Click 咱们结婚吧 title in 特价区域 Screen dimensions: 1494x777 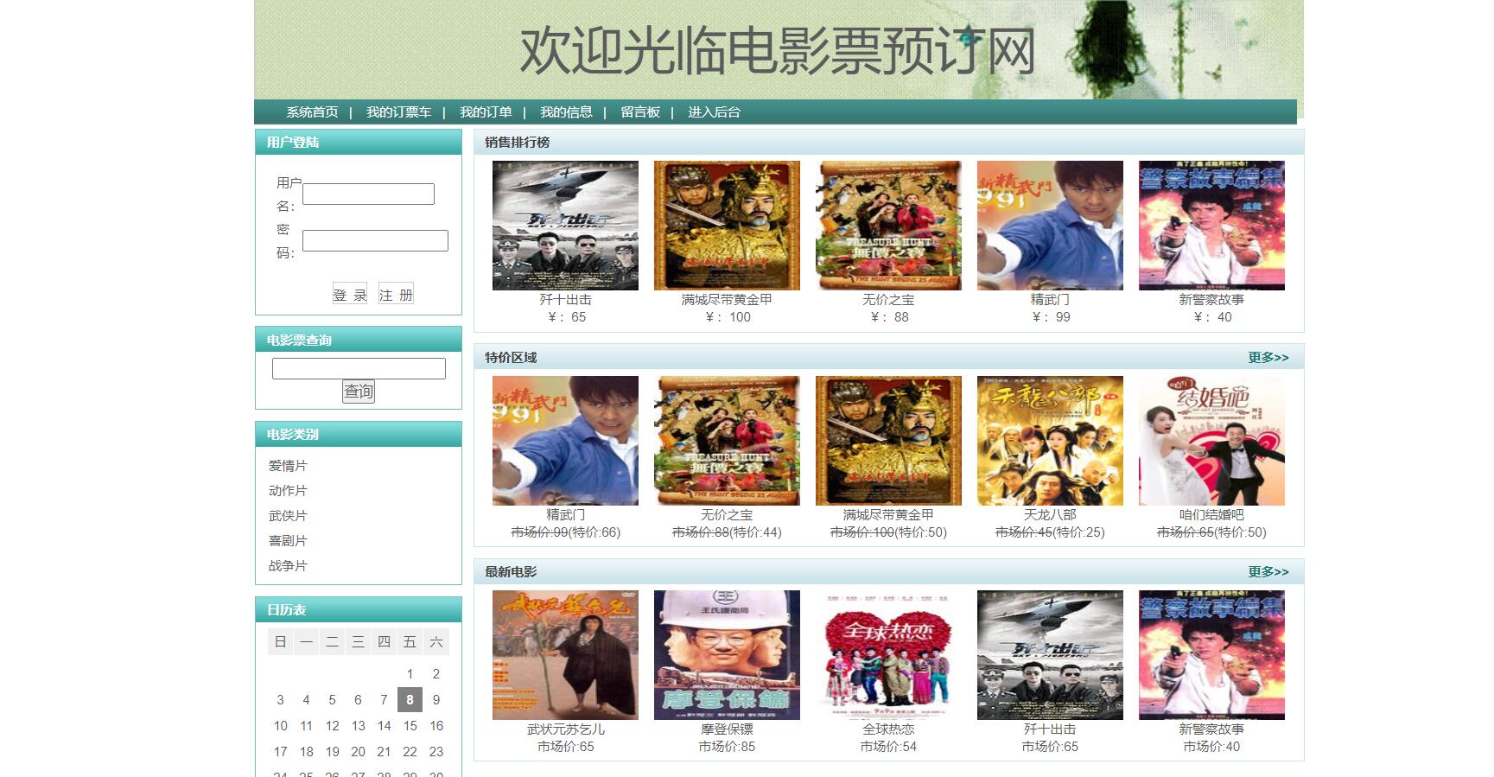1211,515
